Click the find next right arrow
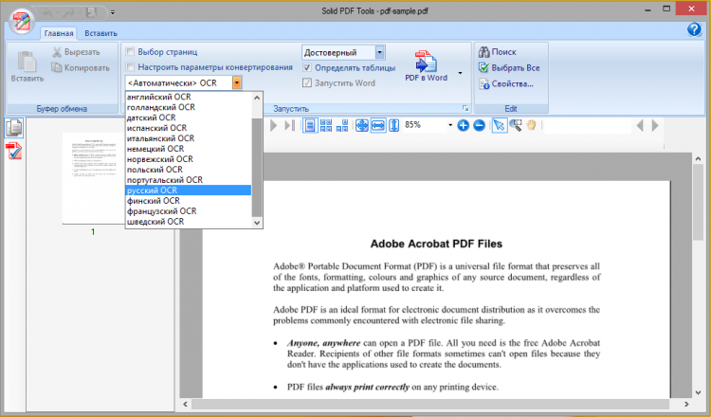This screenshot has width=711, height=417. coord(655,125)
